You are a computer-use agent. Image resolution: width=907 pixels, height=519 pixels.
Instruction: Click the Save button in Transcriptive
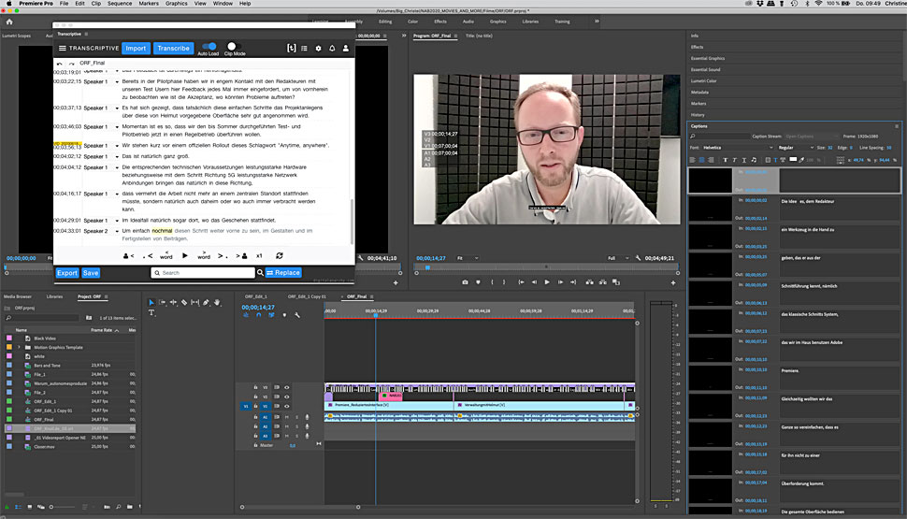(x=91, y=272)
